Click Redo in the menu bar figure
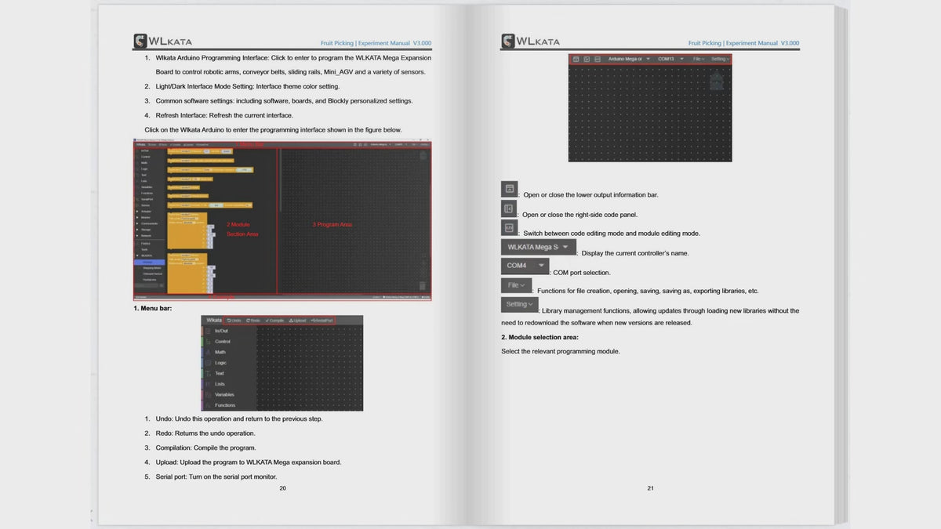The height and width of the screenshot is (529, 941). tap(253, 321)
